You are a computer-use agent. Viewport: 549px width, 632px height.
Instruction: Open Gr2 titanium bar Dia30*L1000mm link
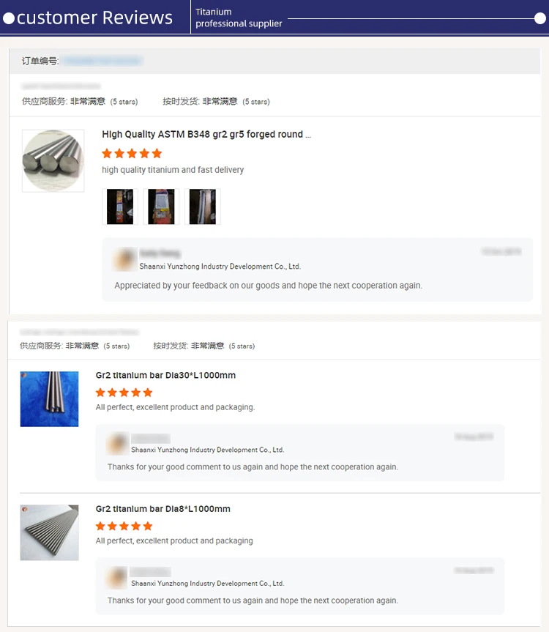click(x=165, y=375)
